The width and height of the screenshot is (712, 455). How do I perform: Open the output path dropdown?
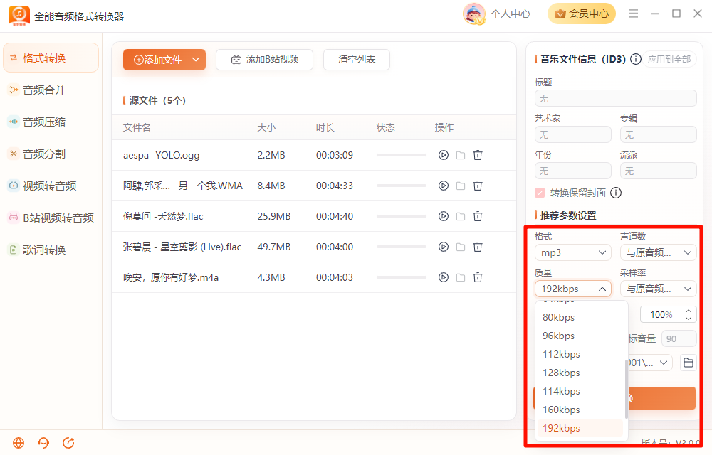664,363
